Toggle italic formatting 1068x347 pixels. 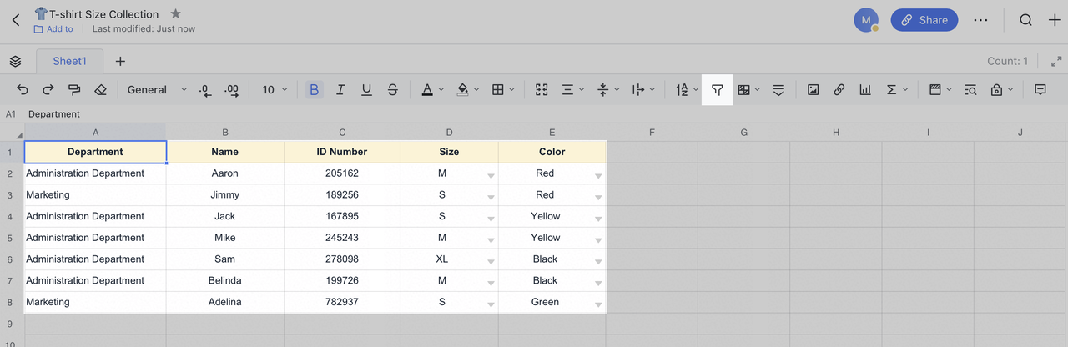point(340,90)
